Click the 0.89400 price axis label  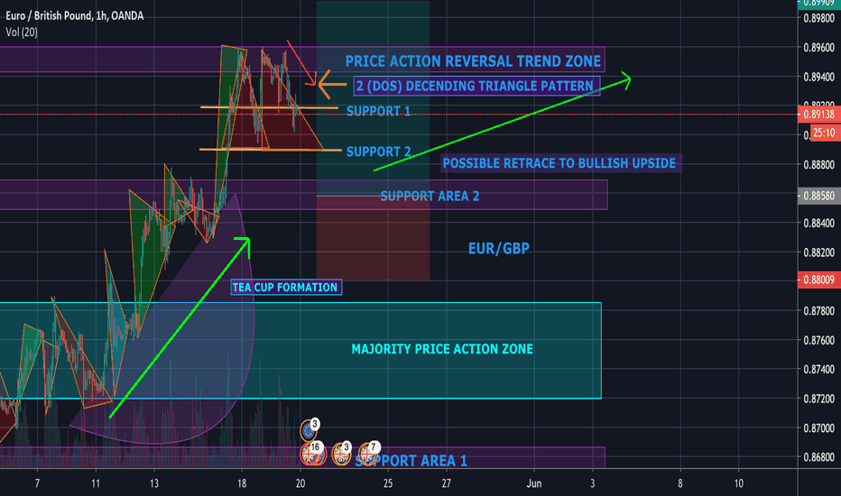pos(818,77)
